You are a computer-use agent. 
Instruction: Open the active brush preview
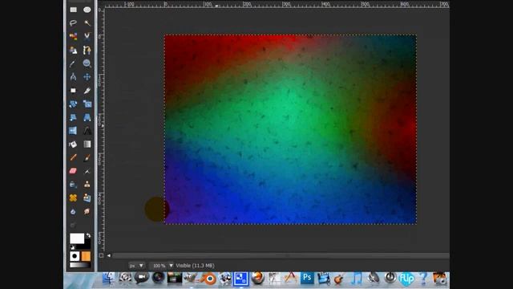(75, 256)
